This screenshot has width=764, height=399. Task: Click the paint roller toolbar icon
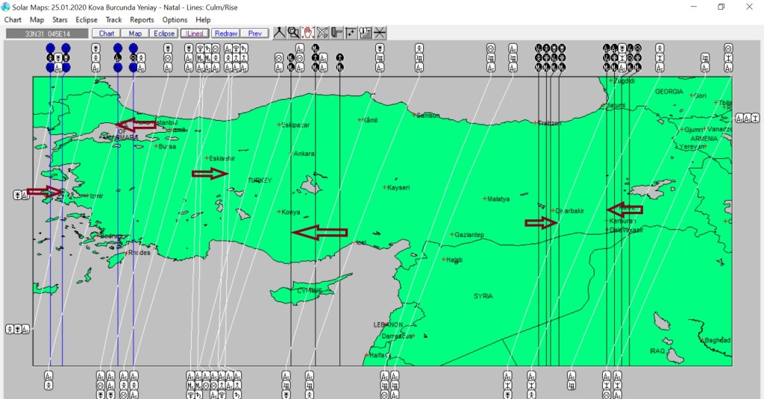pyautogui.click(x=336, y=33)
